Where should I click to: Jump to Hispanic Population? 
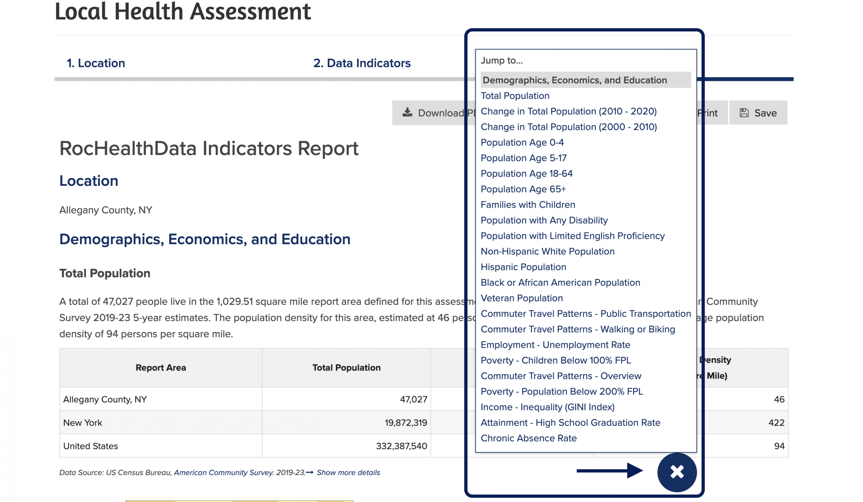click(523, 267)
